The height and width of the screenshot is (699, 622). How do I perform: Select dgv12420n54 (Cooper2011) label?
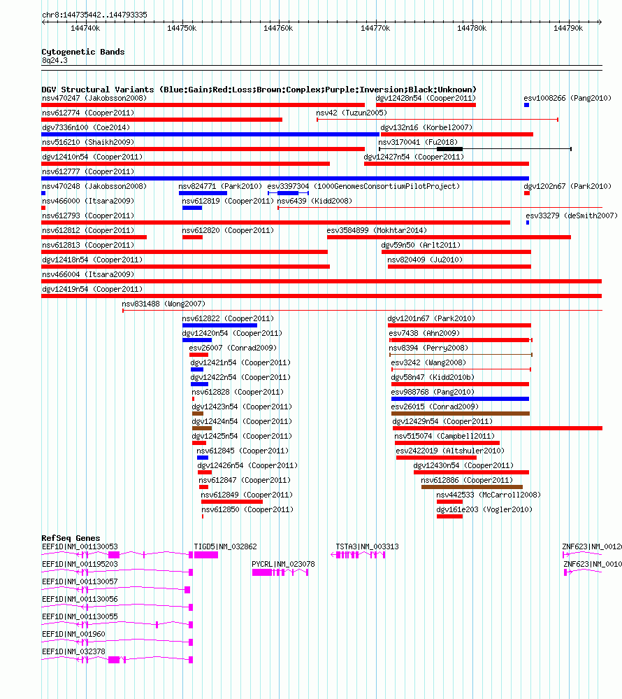tap(232, 334)
